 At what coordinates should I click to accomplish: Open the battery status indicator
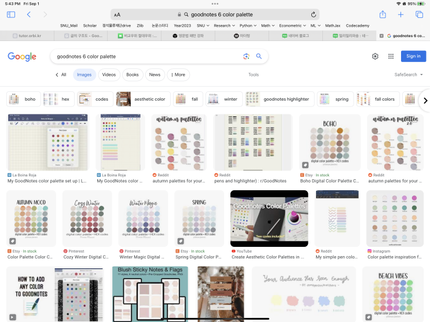click(x=421, y=4)
